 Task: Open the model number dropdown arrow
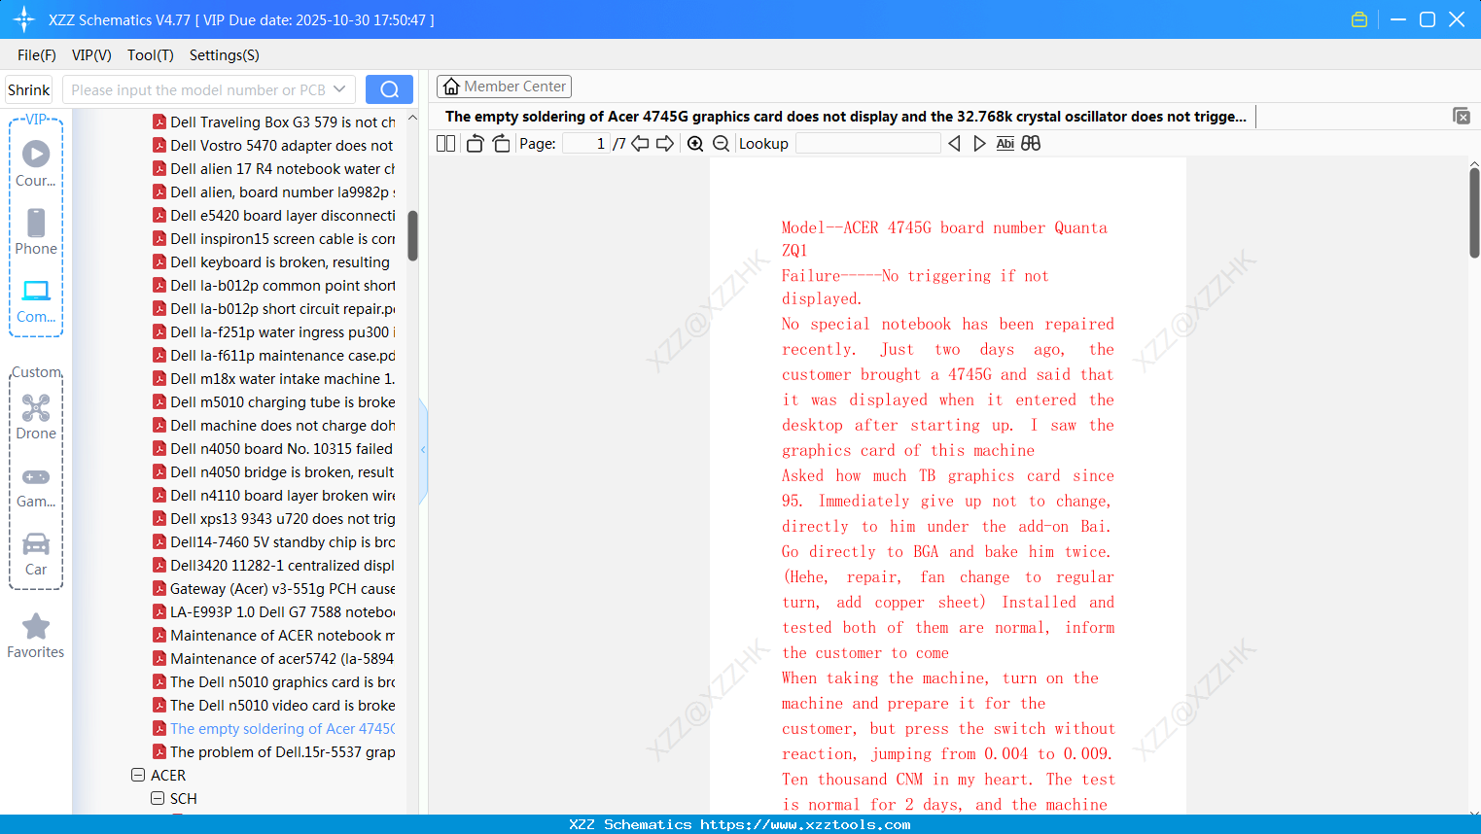point(339,89)
